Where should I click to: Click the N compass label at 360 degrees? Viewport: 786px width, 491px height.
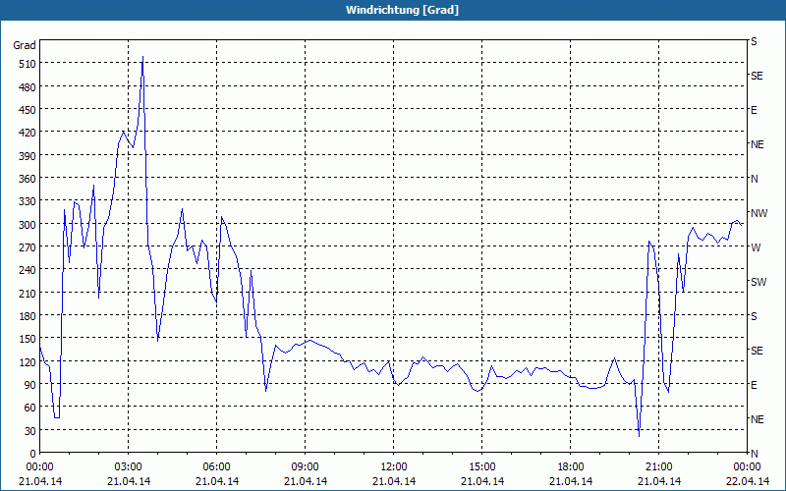point(754,179)
